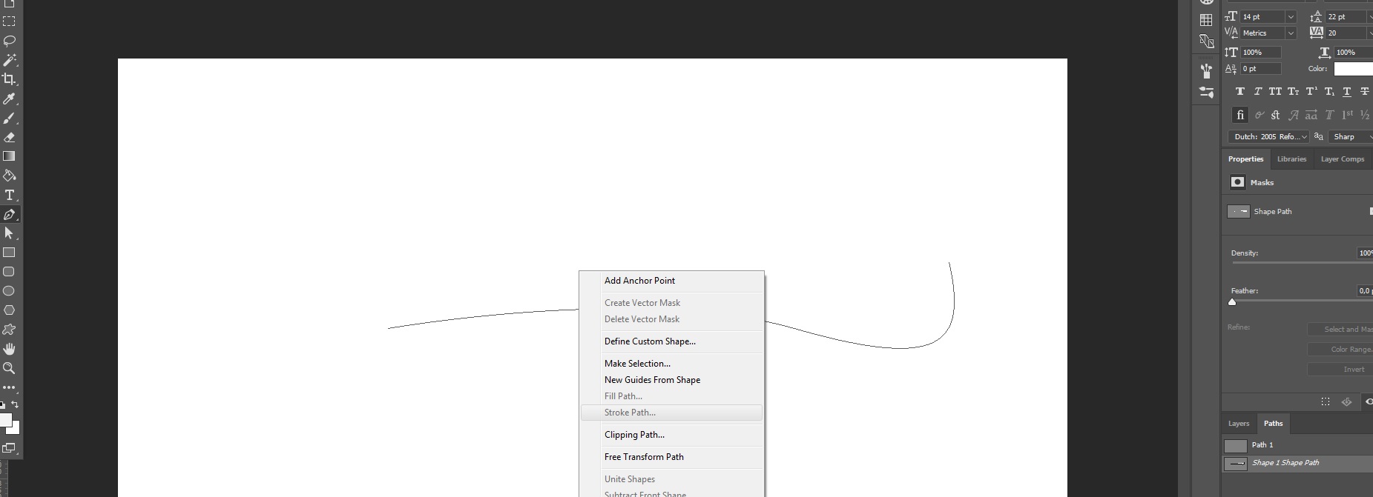Select the Rectangular Marquee tool
This screenshot has height=497, width=1373.
[x=9, y=21]
